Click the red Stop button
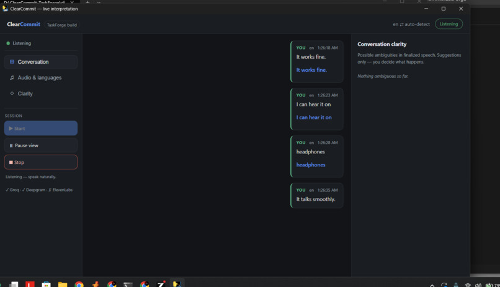The width and height of the screenshot is (500, 287). [41, 162]
